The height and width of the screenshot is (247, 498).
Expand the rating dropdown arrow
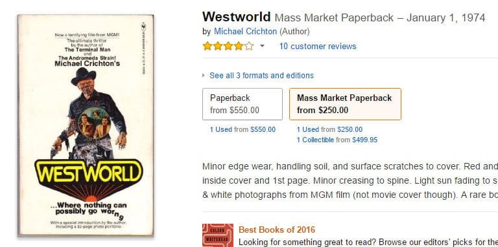point(262,47)
